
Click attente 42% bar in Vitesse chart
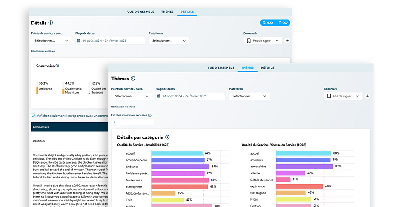pos(290,173)
